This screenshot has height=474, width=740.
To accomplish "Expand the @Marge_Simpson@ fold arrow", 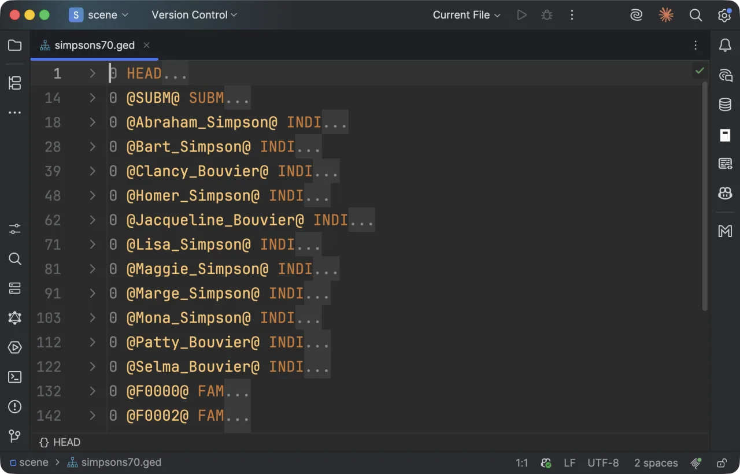I will 92,293.
